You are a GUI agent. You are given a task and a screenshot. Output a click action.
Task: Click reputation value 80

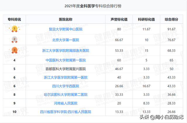119,29
